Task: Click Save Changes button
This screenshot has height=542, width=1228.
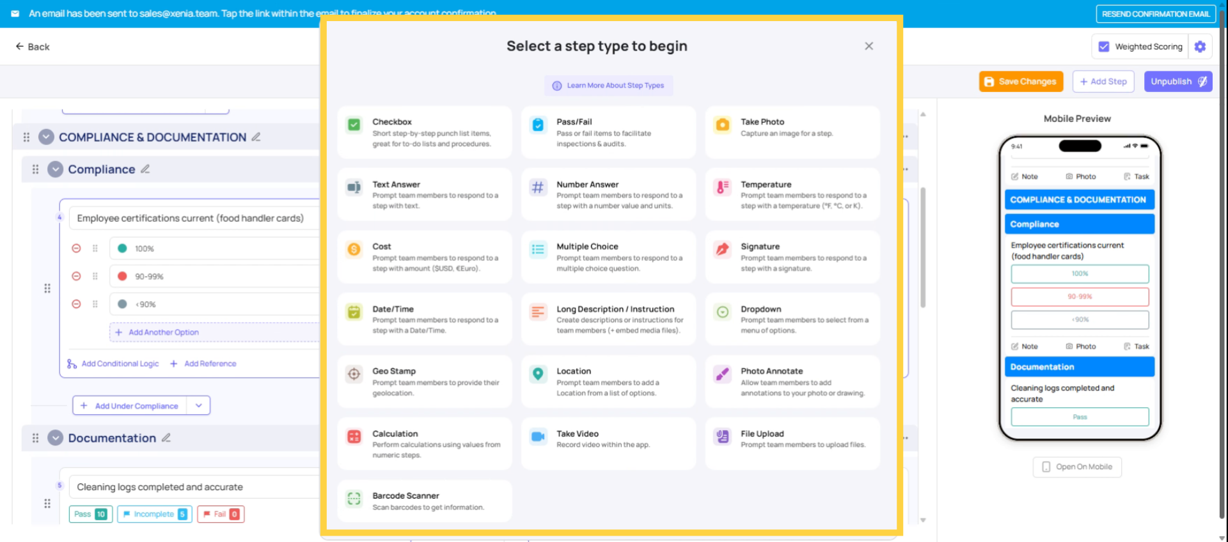Action: pos(1021,82)
